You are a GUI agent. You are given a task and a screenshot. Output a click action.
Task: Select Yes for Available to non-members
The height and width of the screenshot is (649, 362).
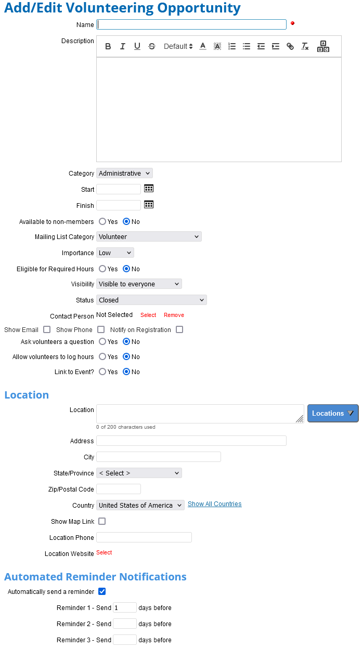click(x=102, y=222)
